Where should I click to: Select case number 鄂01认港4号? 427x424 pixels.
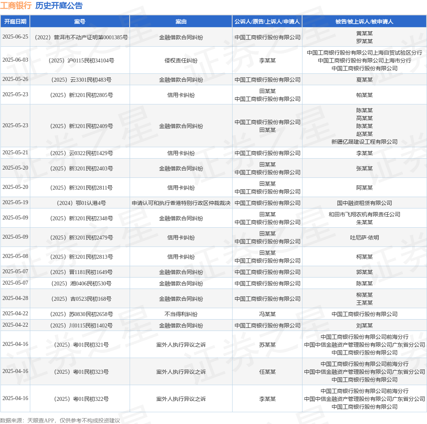tap(81, 203)
